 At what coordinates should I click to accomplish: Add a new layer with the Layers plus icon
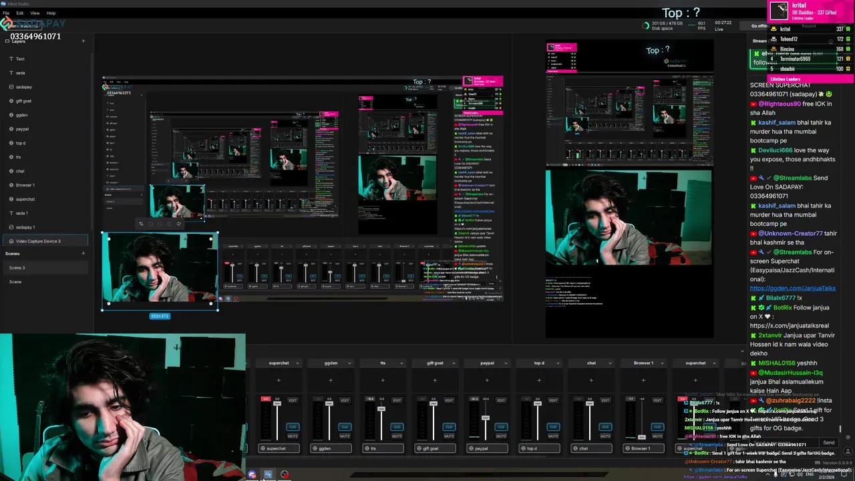click(83, 41)
